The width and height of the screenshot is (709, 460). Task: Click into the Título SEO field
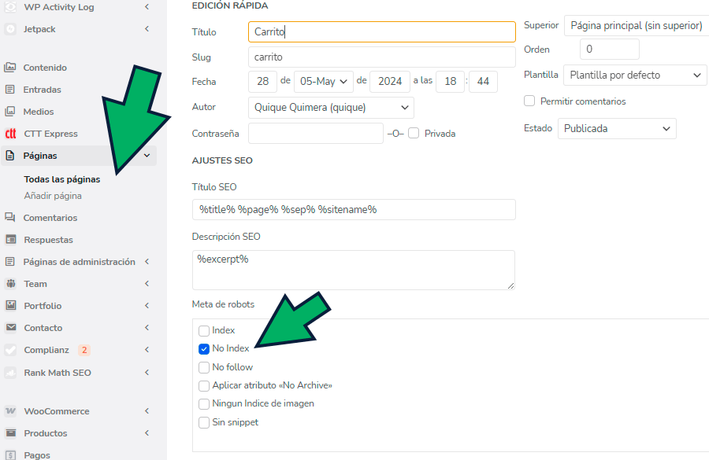coord(353,209)
